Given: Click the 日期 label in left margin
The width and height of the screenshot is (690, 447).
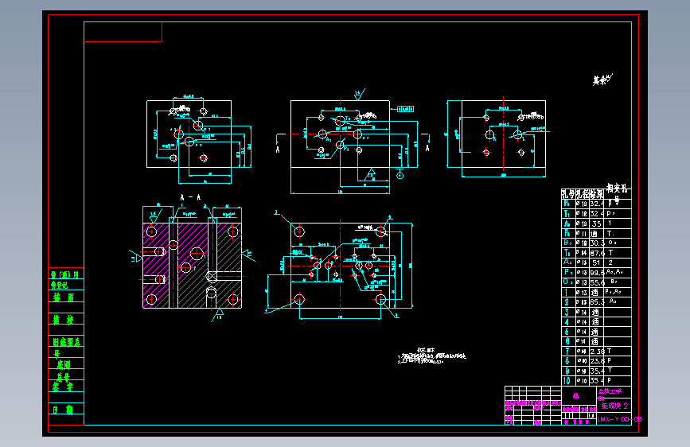Looking at the screenshot, I should coord(63,410).
